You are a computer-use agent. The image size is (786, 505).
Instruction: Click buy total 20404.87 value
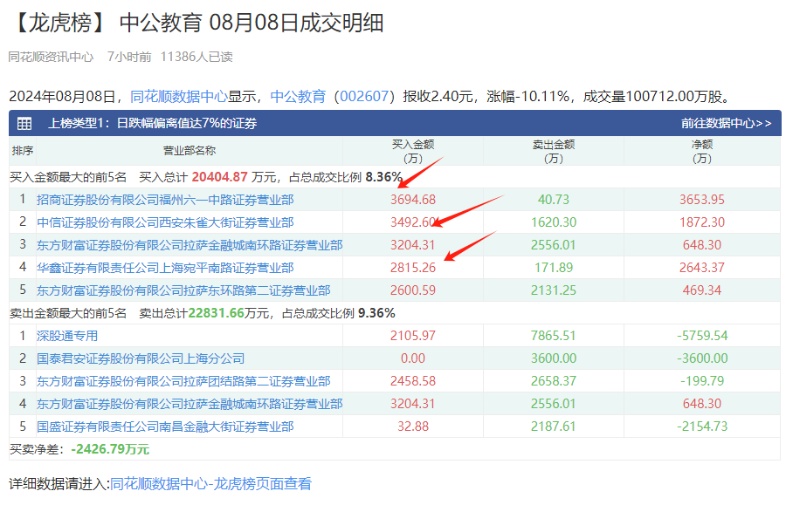click(x=219, y=177)
